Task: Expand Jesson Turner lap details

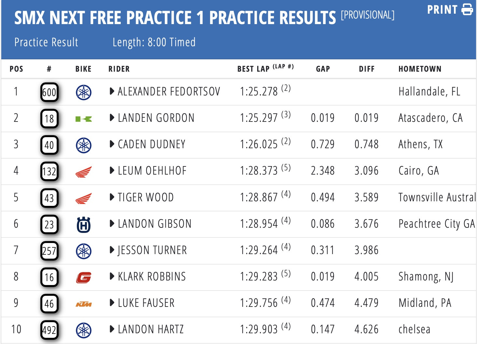Action: click(112, 250)
